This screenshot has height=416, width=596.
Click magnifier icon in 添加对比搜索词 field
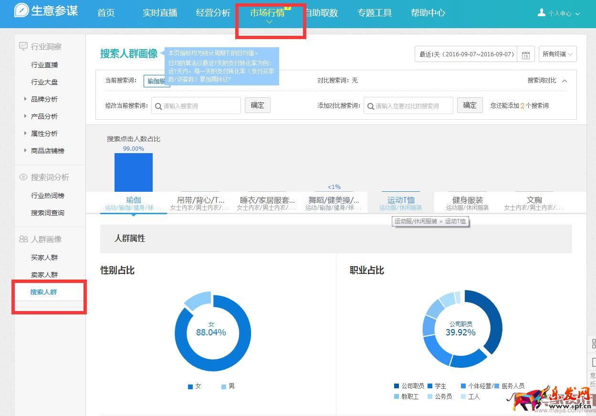point(370,106)
